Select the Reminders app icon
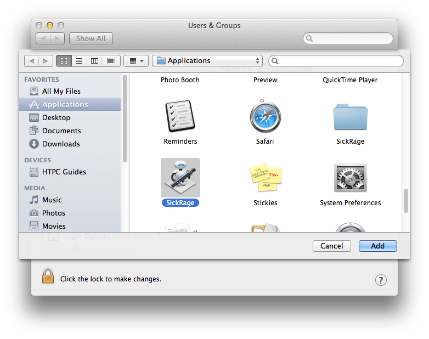 point(180,117)
